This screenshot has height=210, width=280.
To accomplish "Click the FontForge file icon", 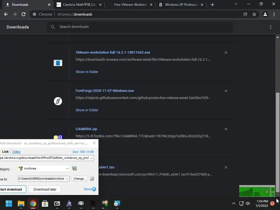I will pos(58,101).
